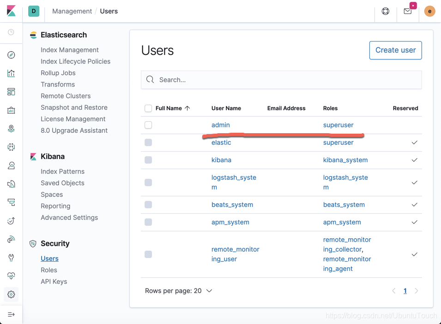Image resolution: width=441 pixels, height=324 pixels.
Task: Open Reporting page
Action: 55,206
